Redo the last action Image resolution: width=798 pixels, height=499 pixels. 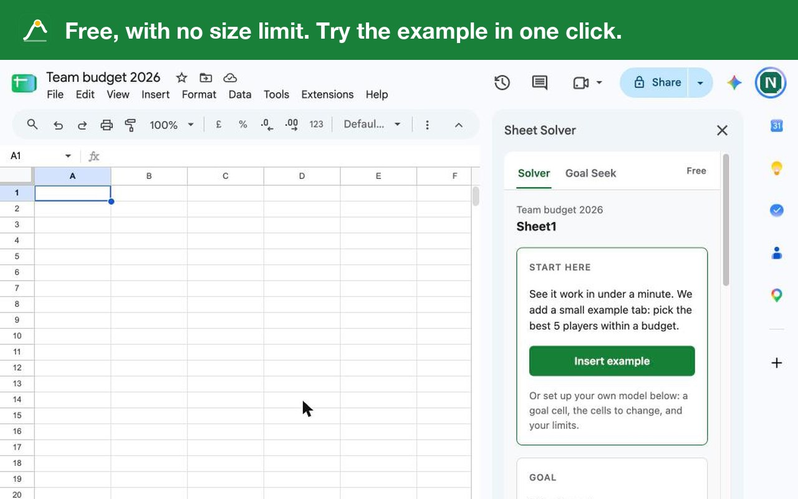click(x=82, y=125)
